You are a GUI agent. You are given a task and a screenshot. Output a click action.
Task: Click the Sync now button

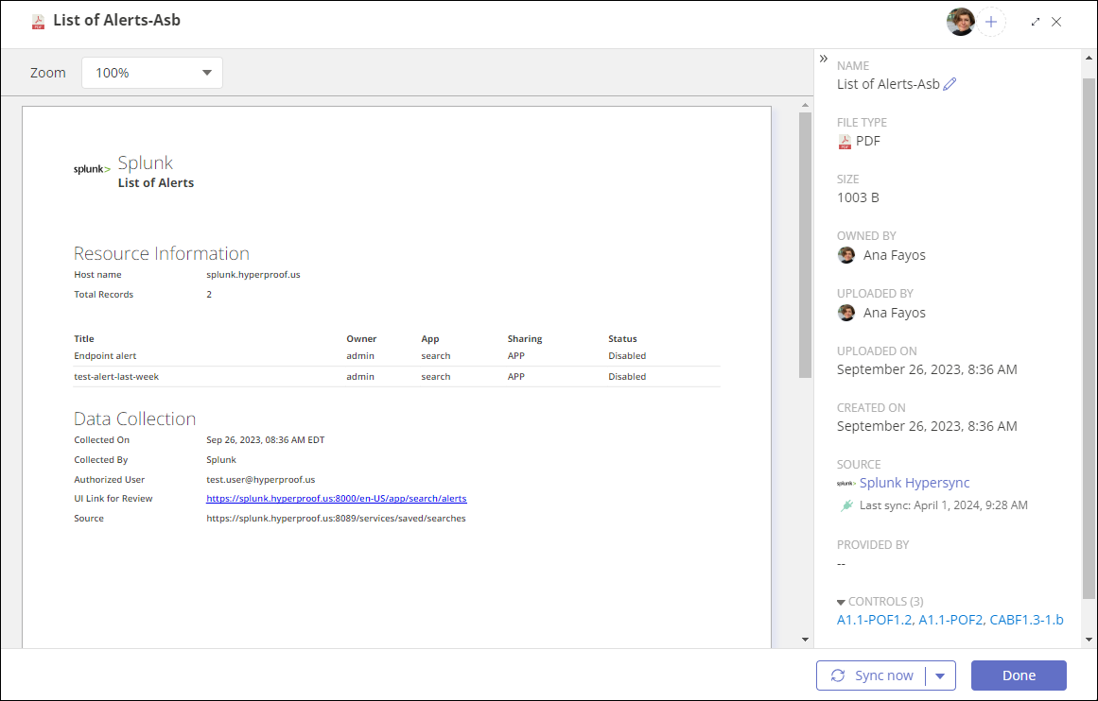pos(871,675)
